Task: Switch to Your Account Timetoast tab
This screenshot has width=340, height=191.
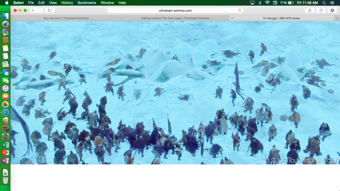Action: (66, 18)
